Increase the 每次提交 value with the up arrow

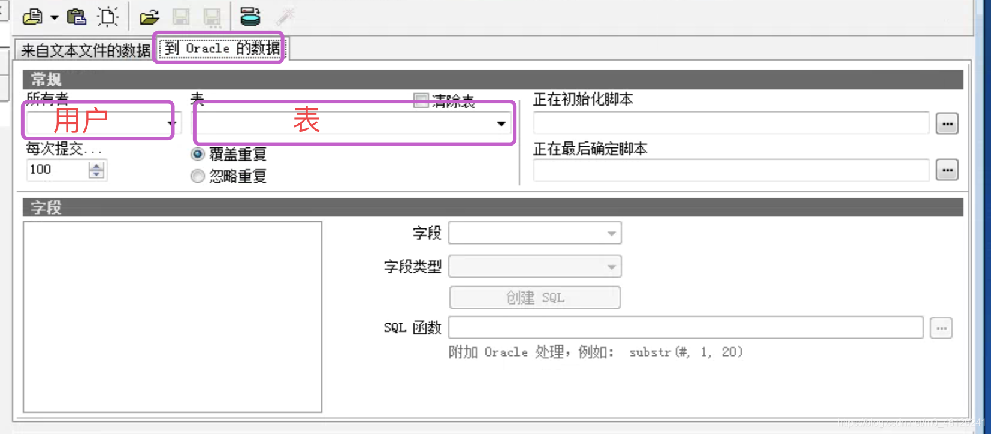tap(96, 165)
